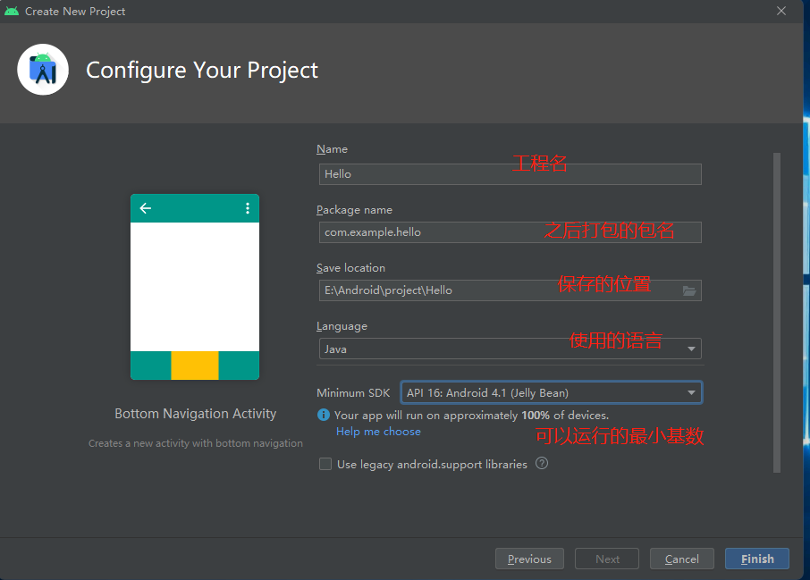810x580 pixels.
Task: Open the Language dropdown showing Java
Action: (x=510, y=349)
